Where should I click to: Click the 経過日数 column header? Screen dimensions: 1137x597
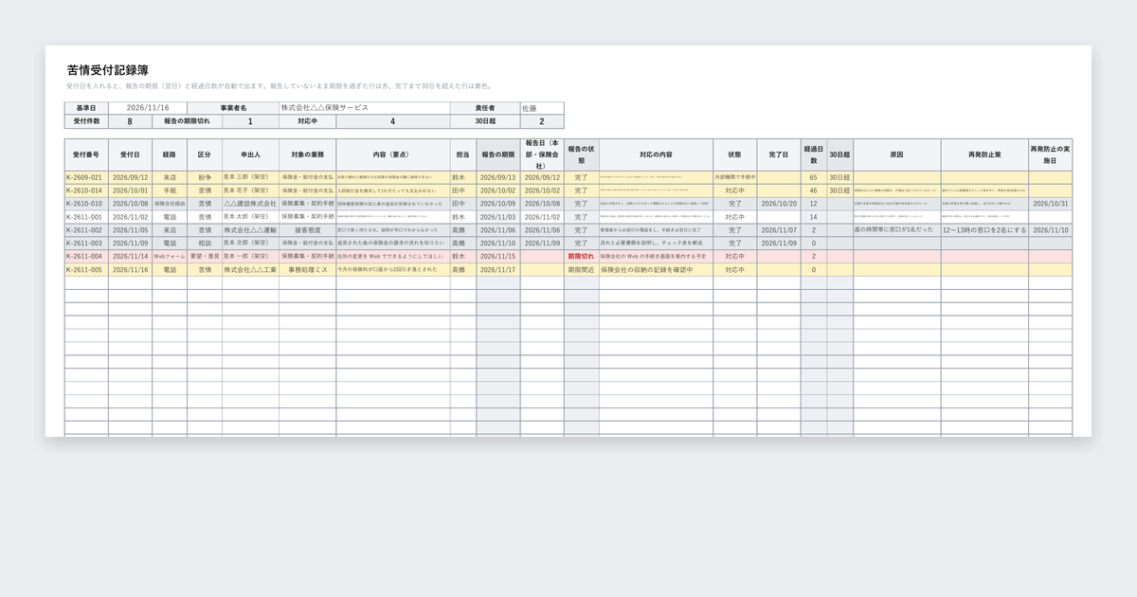(x=813, y=154)
